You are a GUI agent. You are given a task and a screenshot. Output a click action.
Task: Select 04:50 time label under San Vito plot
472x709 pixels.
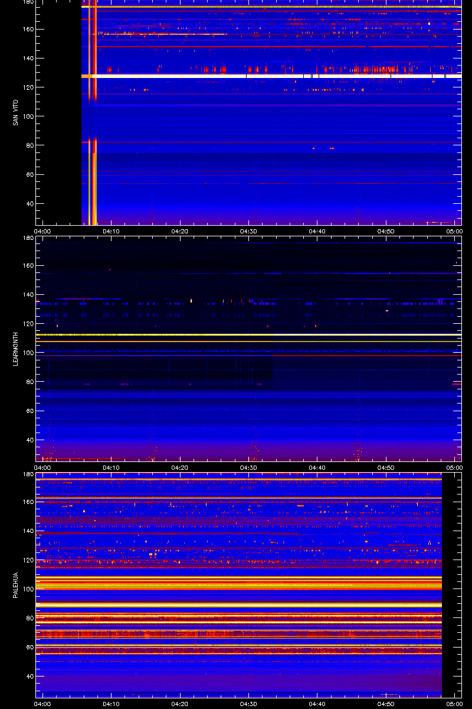pyautogui.click(x=386, y=231)
